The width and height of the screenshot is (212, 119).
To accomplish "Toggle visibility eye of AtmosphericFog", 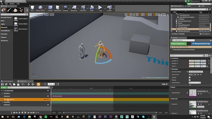I will tap(171, 15).
